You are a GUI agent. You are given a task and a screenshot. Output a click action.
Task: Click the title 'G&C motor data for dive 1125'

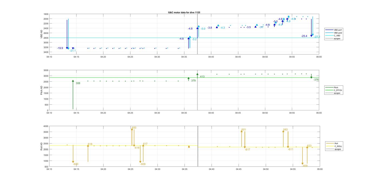184,12
